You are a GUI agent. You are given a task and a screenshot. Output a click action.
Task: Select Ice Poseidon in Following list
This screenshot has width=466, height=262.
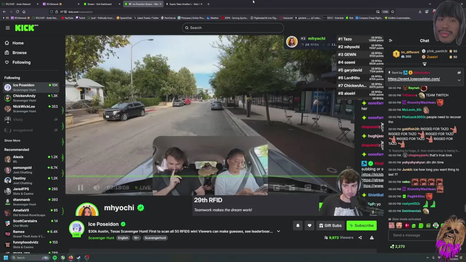(x=32, y=87)
